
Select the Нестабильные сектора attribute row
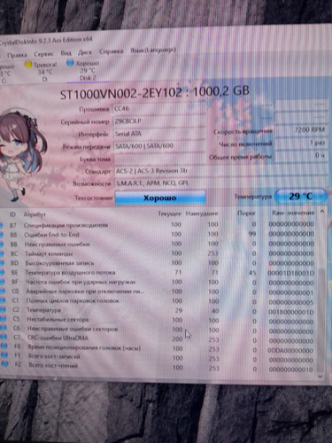coord(159,320)
